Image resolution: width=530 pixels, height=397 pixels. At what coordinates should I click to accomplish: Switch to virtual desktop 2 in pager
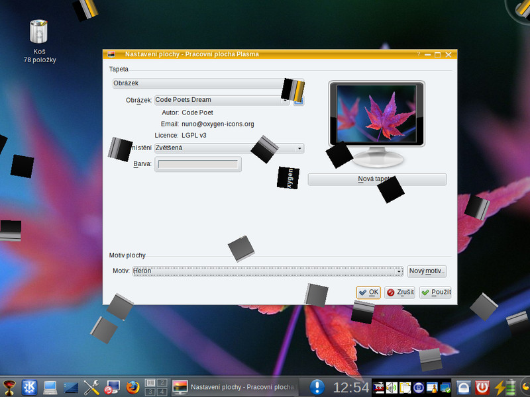point(161,382)
